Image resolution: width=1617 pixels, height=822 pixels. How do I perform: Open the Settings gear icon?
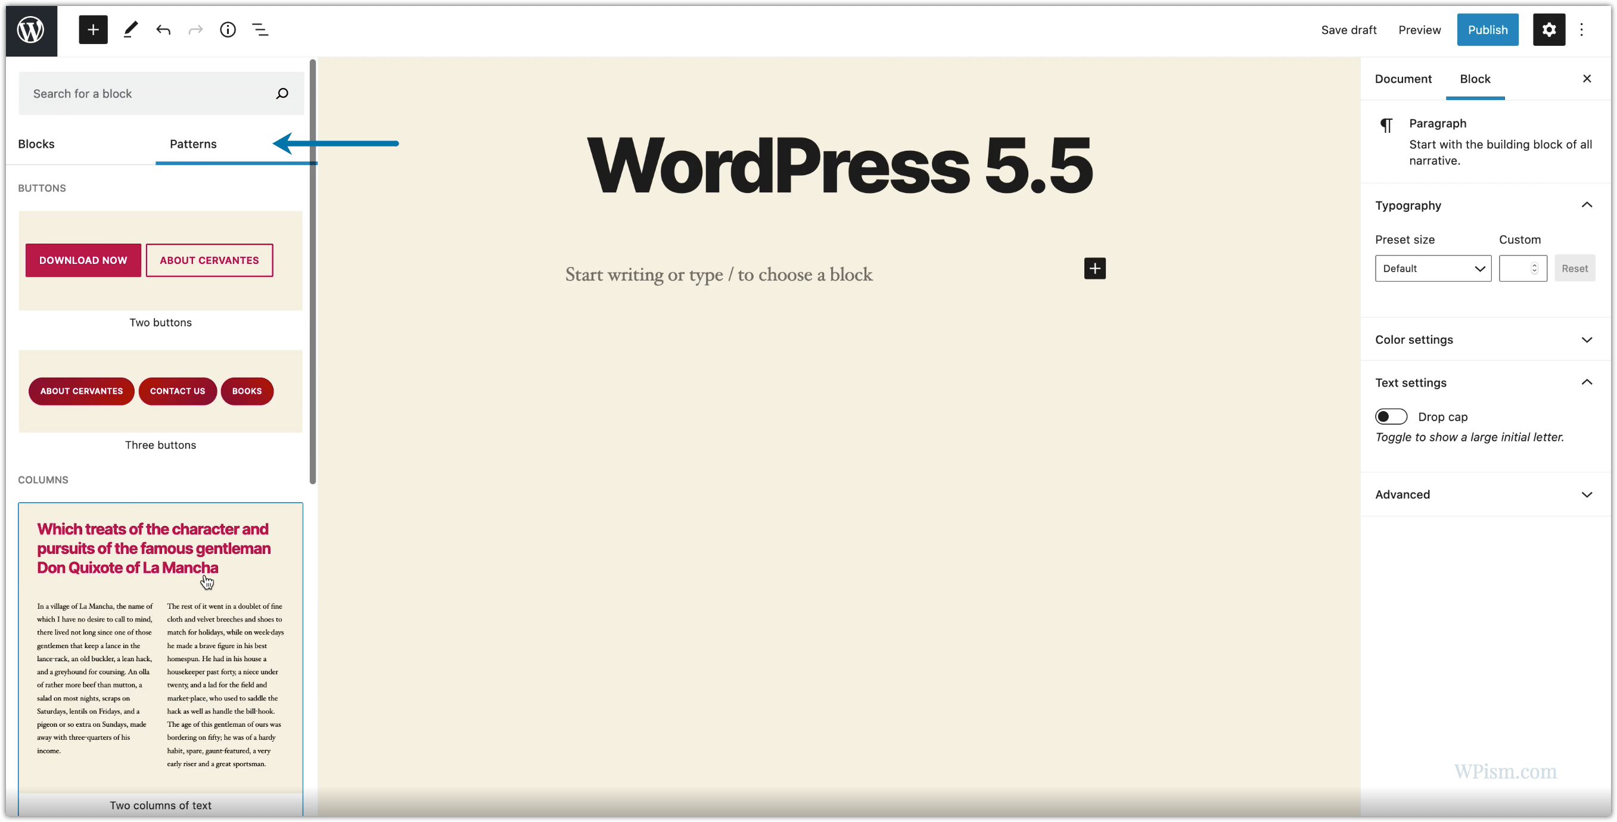coord(1549,30)
